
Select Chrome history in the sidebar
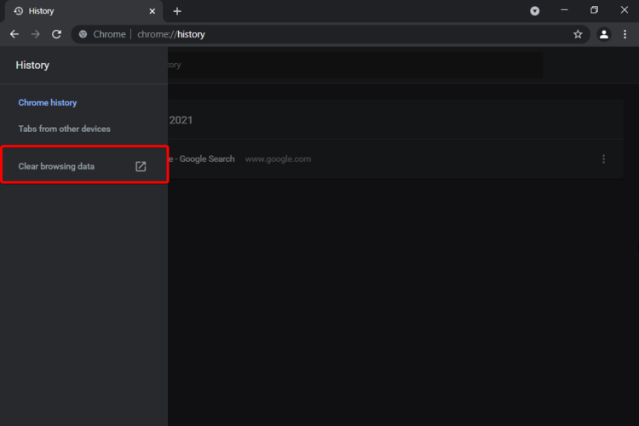(x=47, y=103)
